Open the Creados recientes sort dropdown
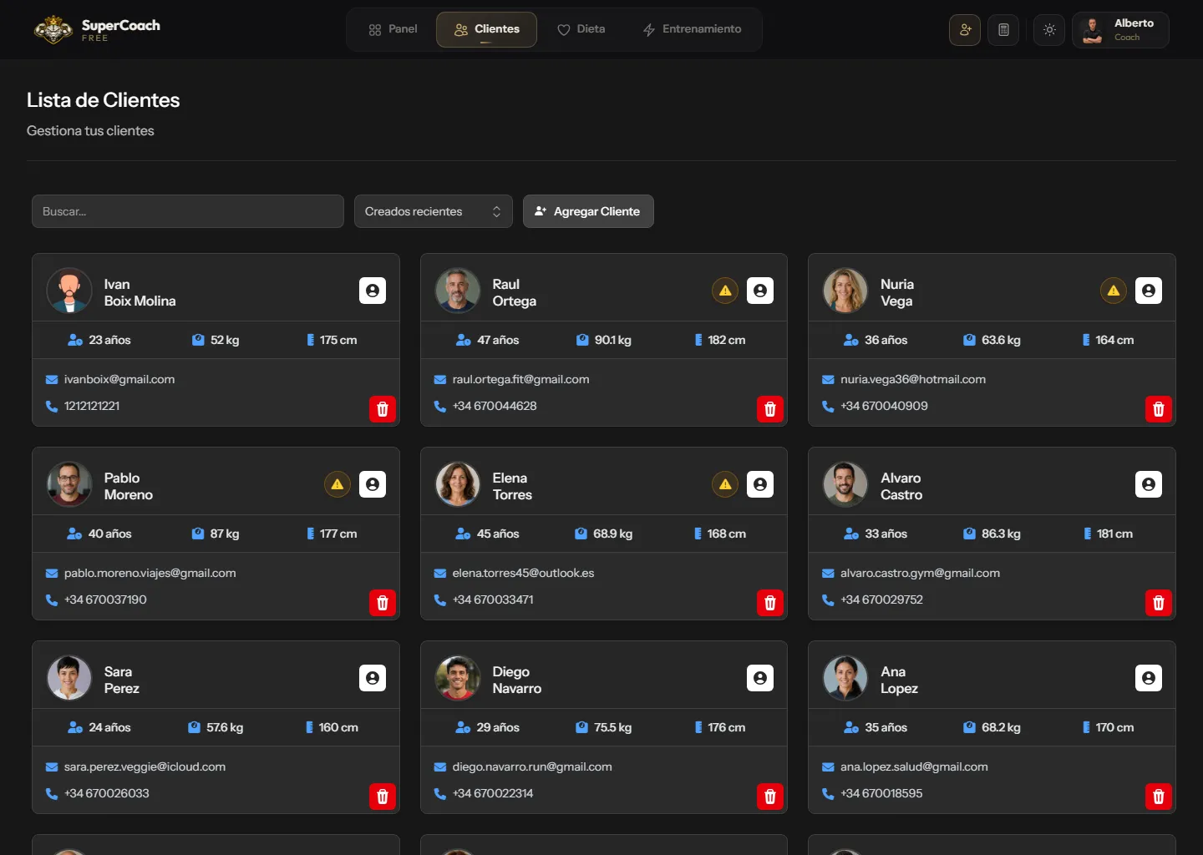 click(x=434, y=211)
